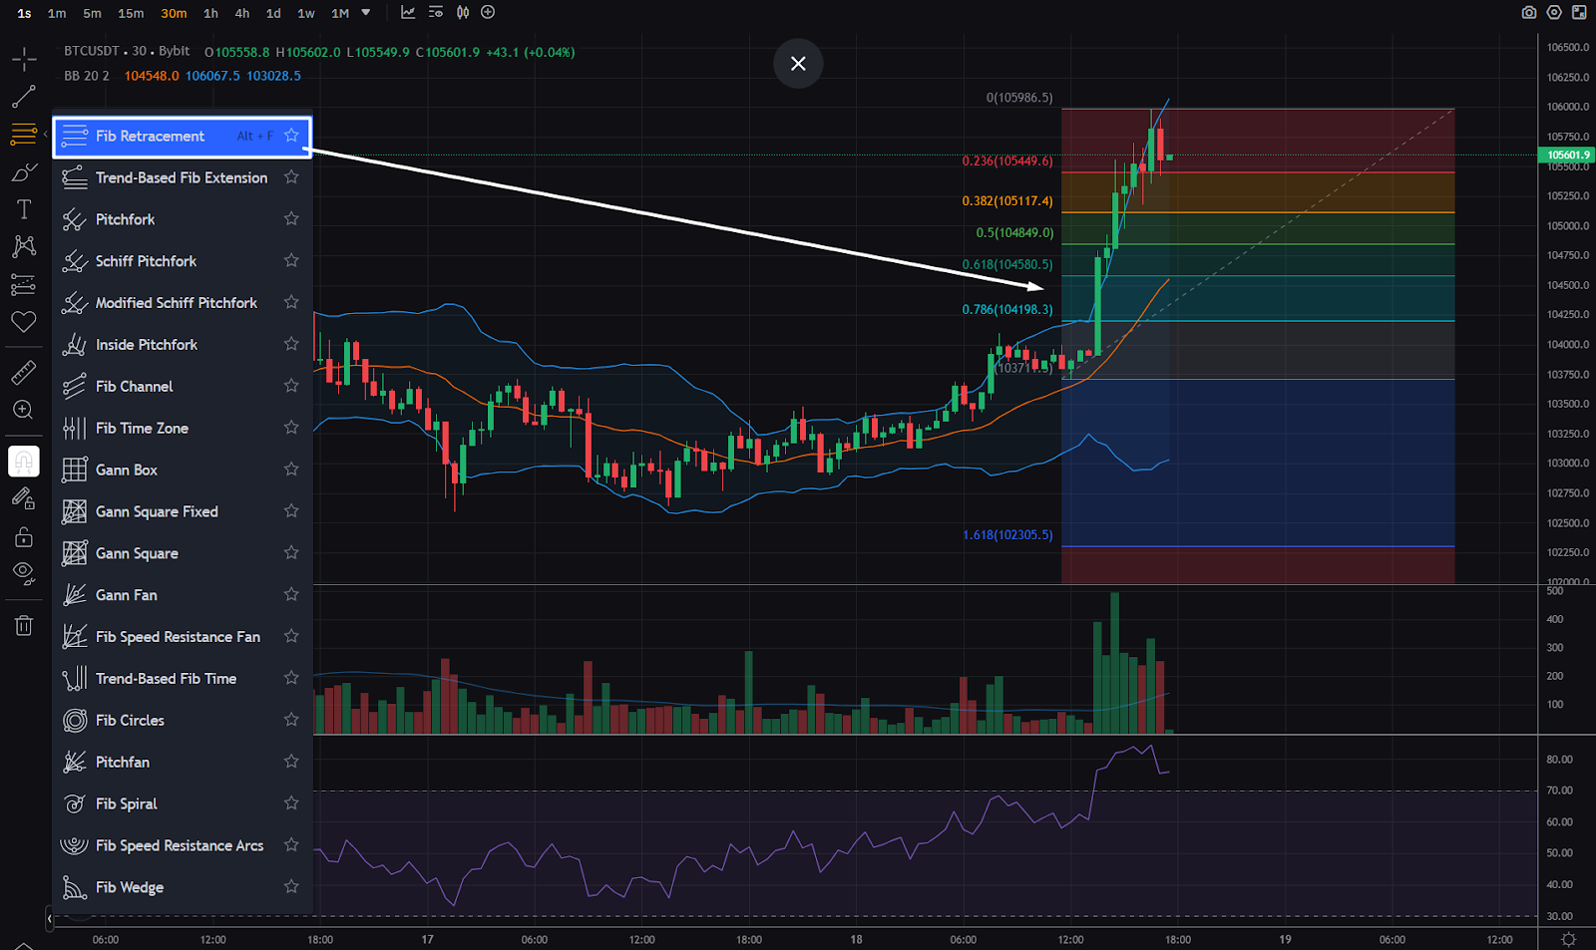This screenshot has height=950, width=1596.
Task: Click the plus compare symbol icon
Action: click(488, 13)
